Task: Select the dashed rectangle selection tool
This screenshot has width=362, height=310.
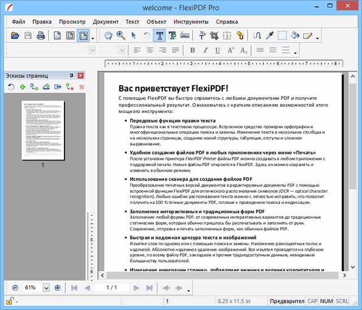Action: 282,36
